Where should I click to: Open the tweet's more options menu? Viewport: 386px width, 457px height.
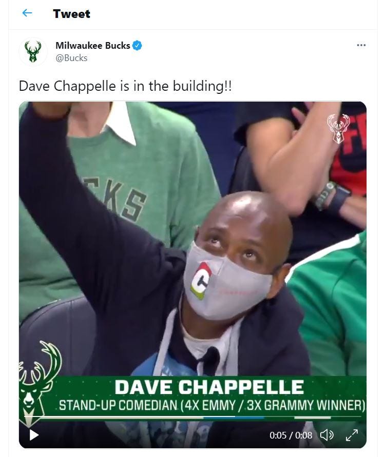(x=361, y=45)
